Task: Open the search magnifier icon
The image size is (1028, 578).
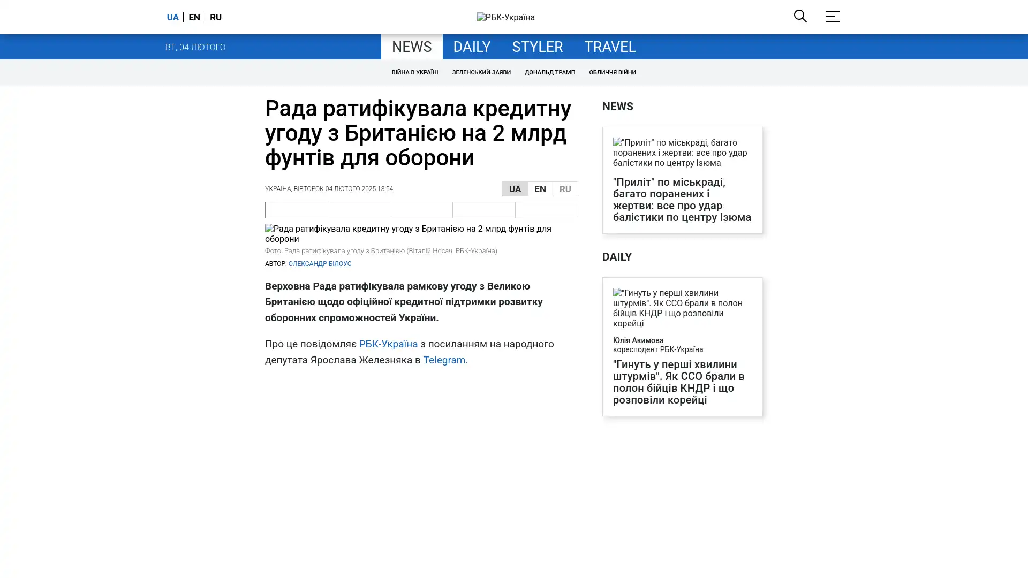Action: point(800,17)
